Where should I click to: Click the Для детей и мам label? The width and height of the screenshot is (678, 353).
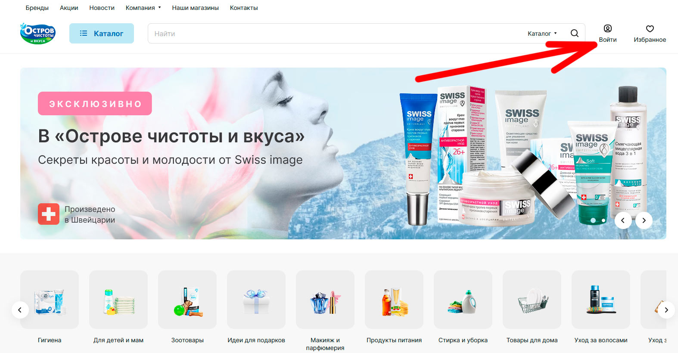pos(118,340)
